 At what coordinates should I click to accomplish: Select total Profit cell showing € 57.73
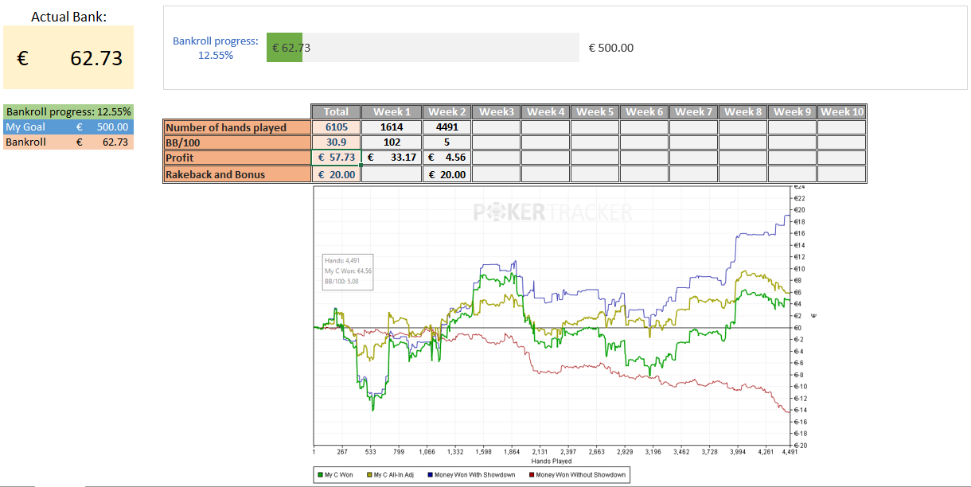[x=336, y=158]
